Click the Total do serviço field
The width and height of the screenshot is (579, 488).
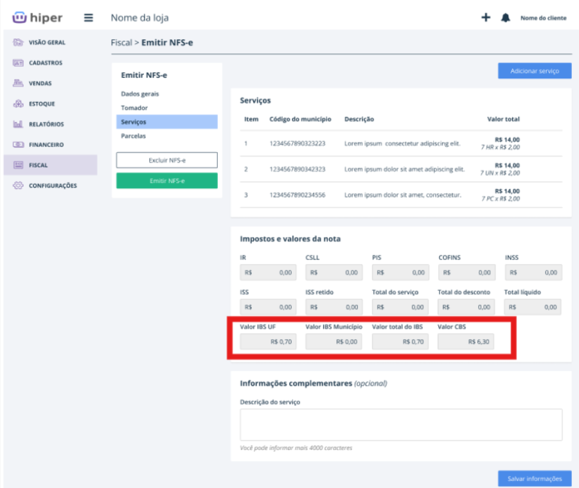tap(400, 307)
